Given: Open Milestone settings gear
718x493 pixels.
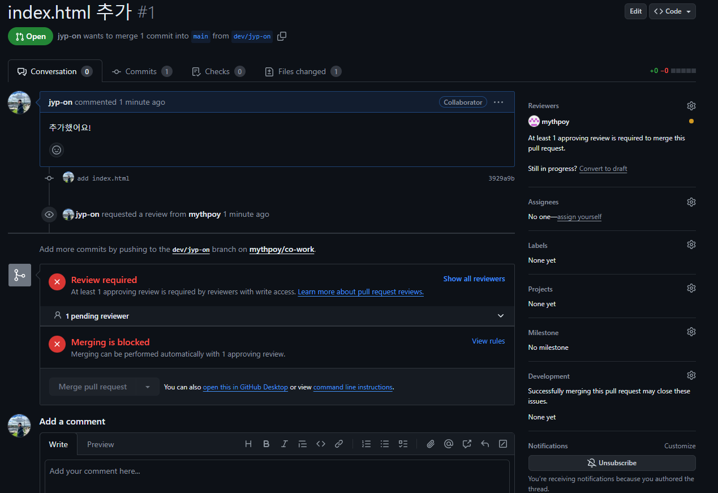Looking at the screenshot, I should pyautogui.click(x=691, y=332).
